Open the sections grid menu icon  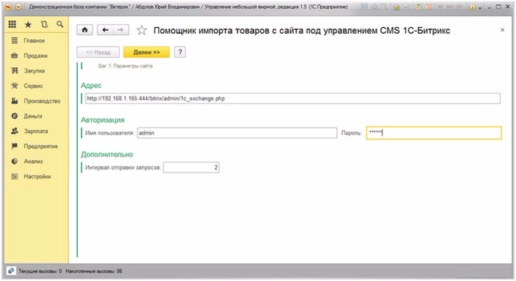tap(12, 24)
